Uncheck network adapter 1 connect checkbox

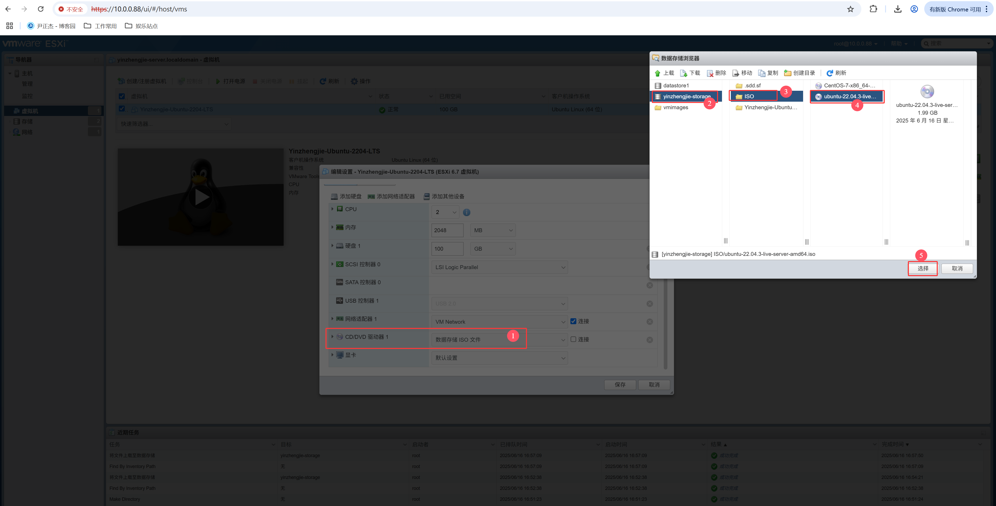point(574,321)
